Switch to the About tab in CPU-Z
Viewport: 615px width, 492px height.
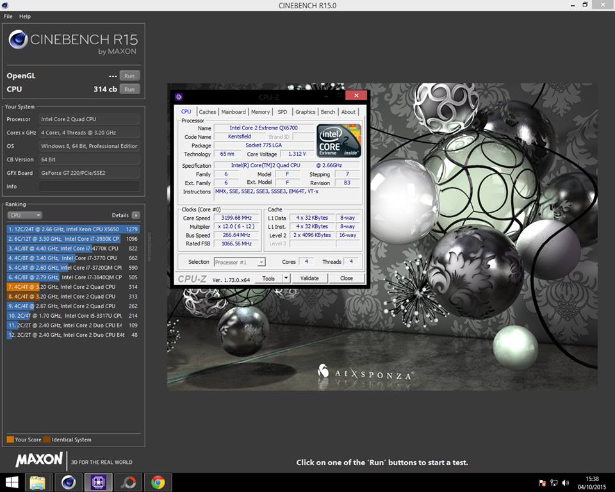pos(348,112)
